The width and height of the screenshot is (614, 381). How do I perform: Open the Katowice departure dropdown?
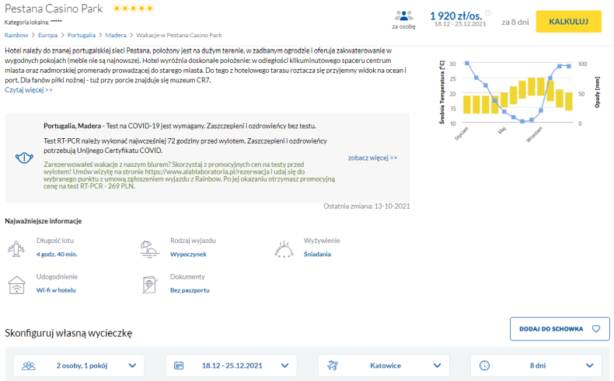click(384, 365)
